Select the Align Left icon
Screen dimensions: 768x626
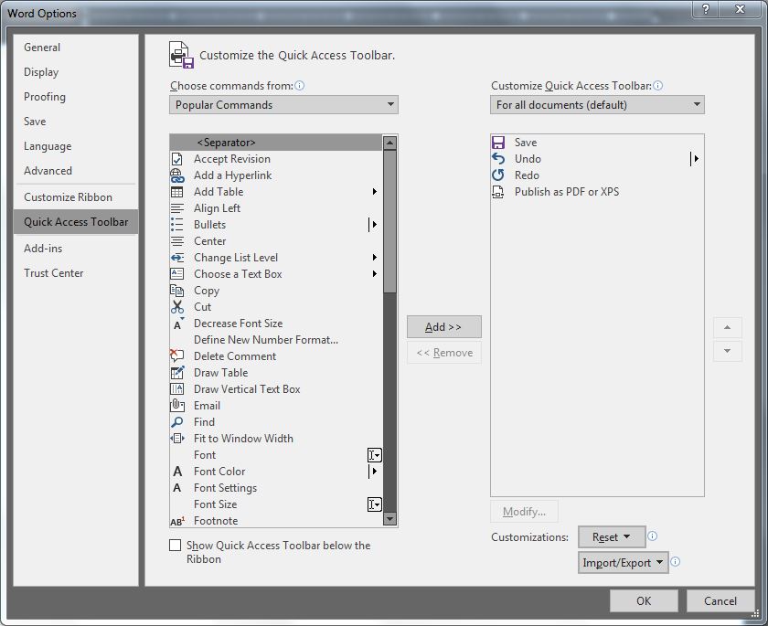pyautogui.click(x=176, y=208)
